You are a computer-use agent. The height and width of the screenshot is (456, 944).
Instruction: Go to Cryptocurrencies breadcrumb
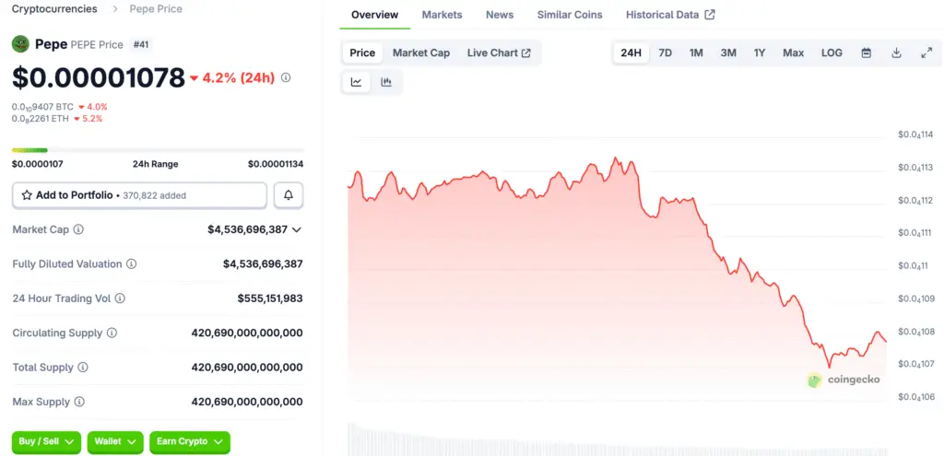coord(54,9)
